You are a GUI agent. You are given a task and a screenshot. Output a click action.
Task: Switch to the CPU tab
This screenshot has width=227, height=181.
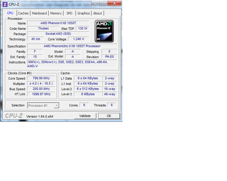[x=10, y=13]
